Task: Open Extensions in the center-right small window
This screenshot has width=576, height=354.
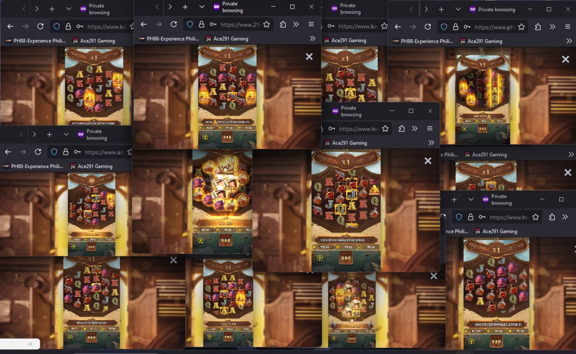Action: [x=401, y=128]
